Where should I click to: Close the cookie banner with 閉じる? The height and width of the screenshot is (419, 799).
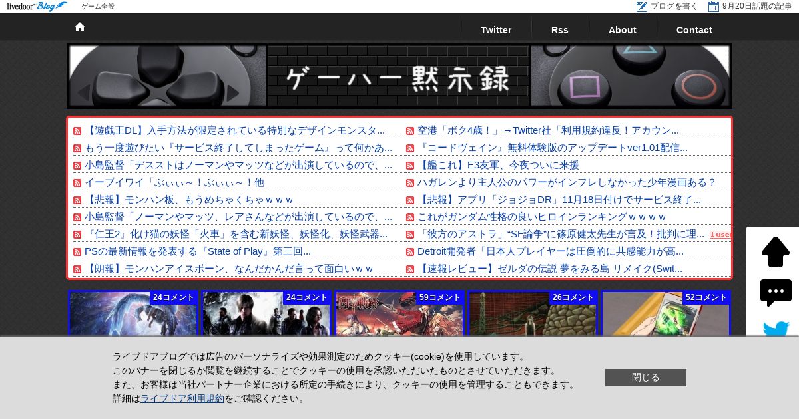[646, 378]
